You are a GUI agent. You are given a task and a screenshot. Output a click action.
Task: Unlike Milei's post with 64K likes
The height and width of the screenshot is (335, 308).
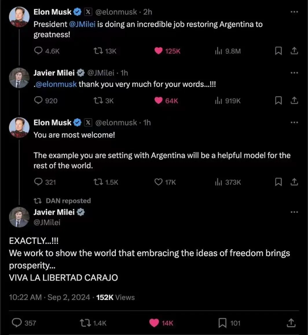[158, 101]
